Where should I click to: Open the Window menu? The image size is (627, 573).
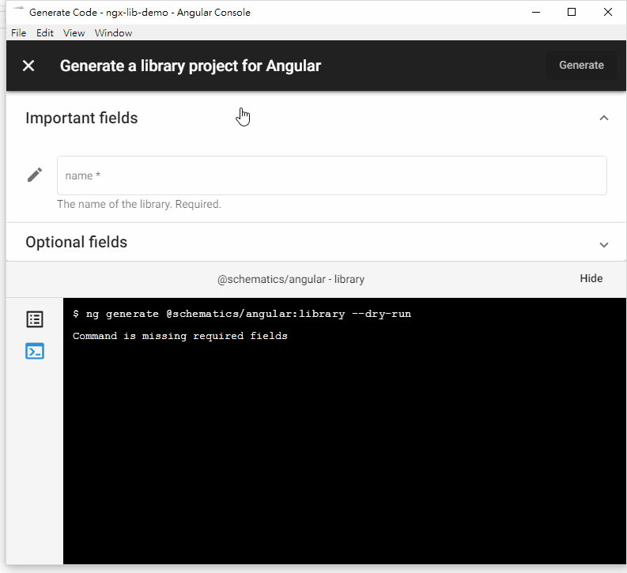113,33
